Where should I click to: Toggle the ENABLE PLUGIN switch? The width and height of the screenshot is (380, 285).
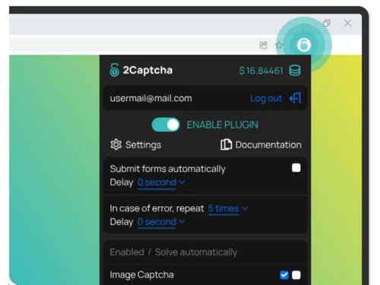click(166, 125)
